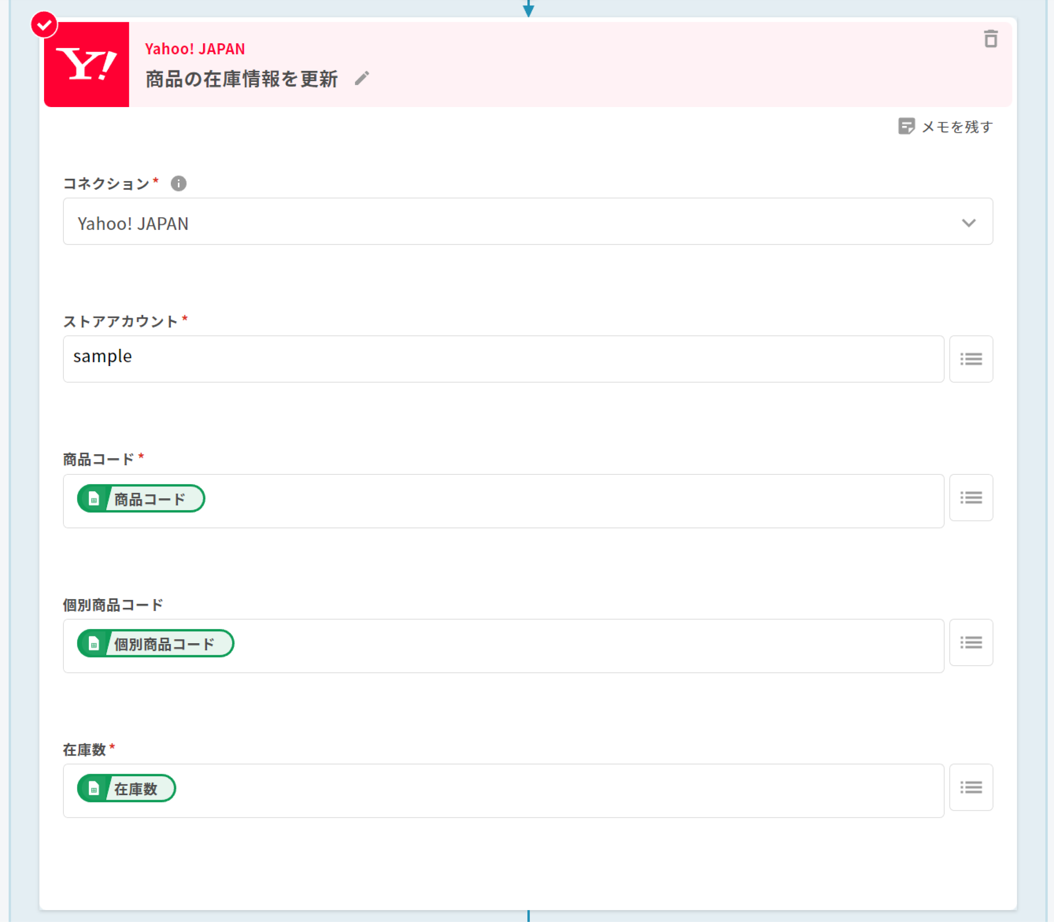
Task: Click the trash delete step icon
Action: (990, 39)
